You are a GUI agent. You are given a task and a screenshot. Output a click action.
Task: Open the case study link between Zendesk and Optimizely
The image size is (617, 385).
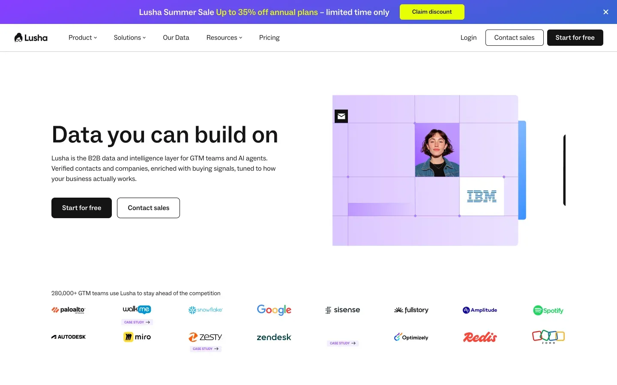pos(343,343)
